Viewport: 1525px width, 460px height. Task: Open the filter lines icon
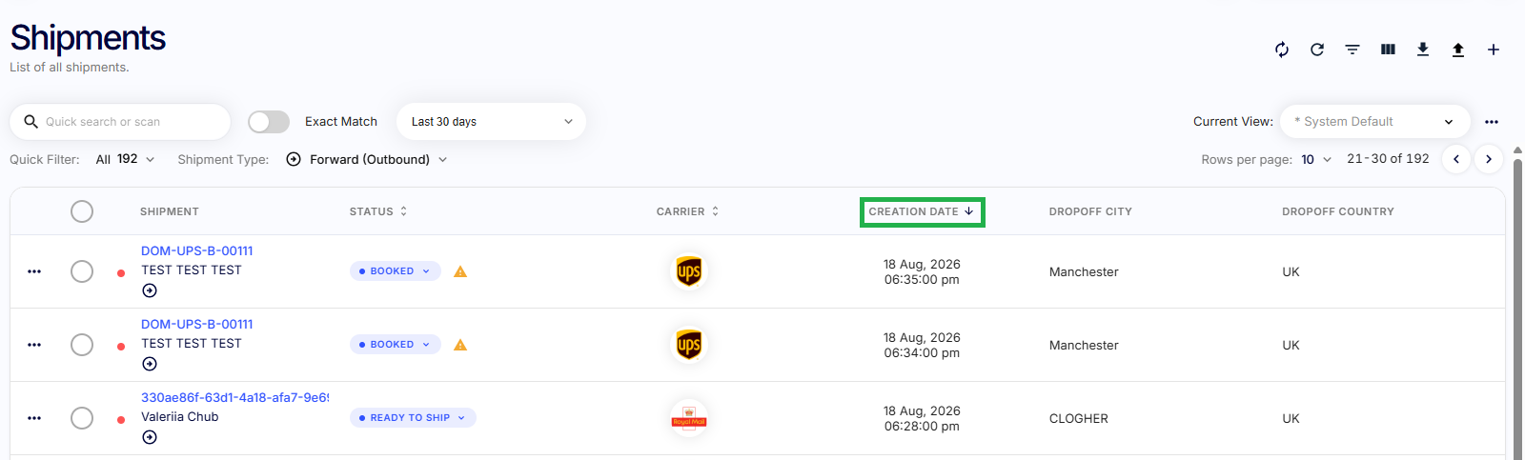(x=1352, y=50)
